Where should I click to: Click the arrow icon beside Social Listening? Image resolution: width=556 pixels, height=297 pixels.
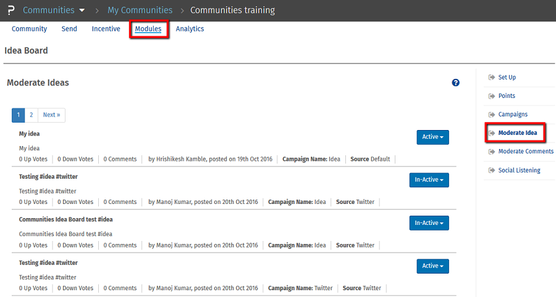(492, 170)
